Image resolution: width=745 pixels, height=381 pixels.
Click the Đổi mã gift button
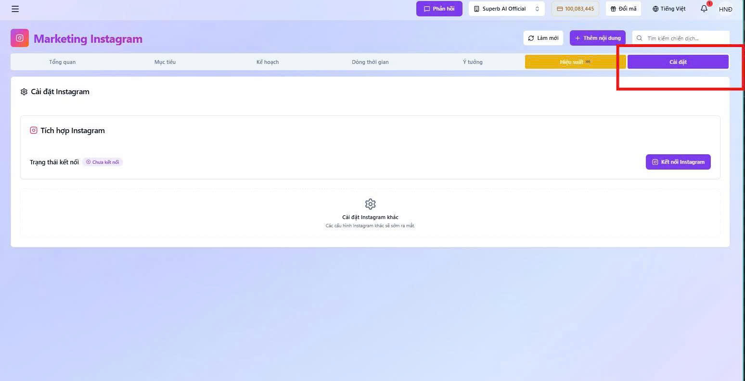click(623, 9)
